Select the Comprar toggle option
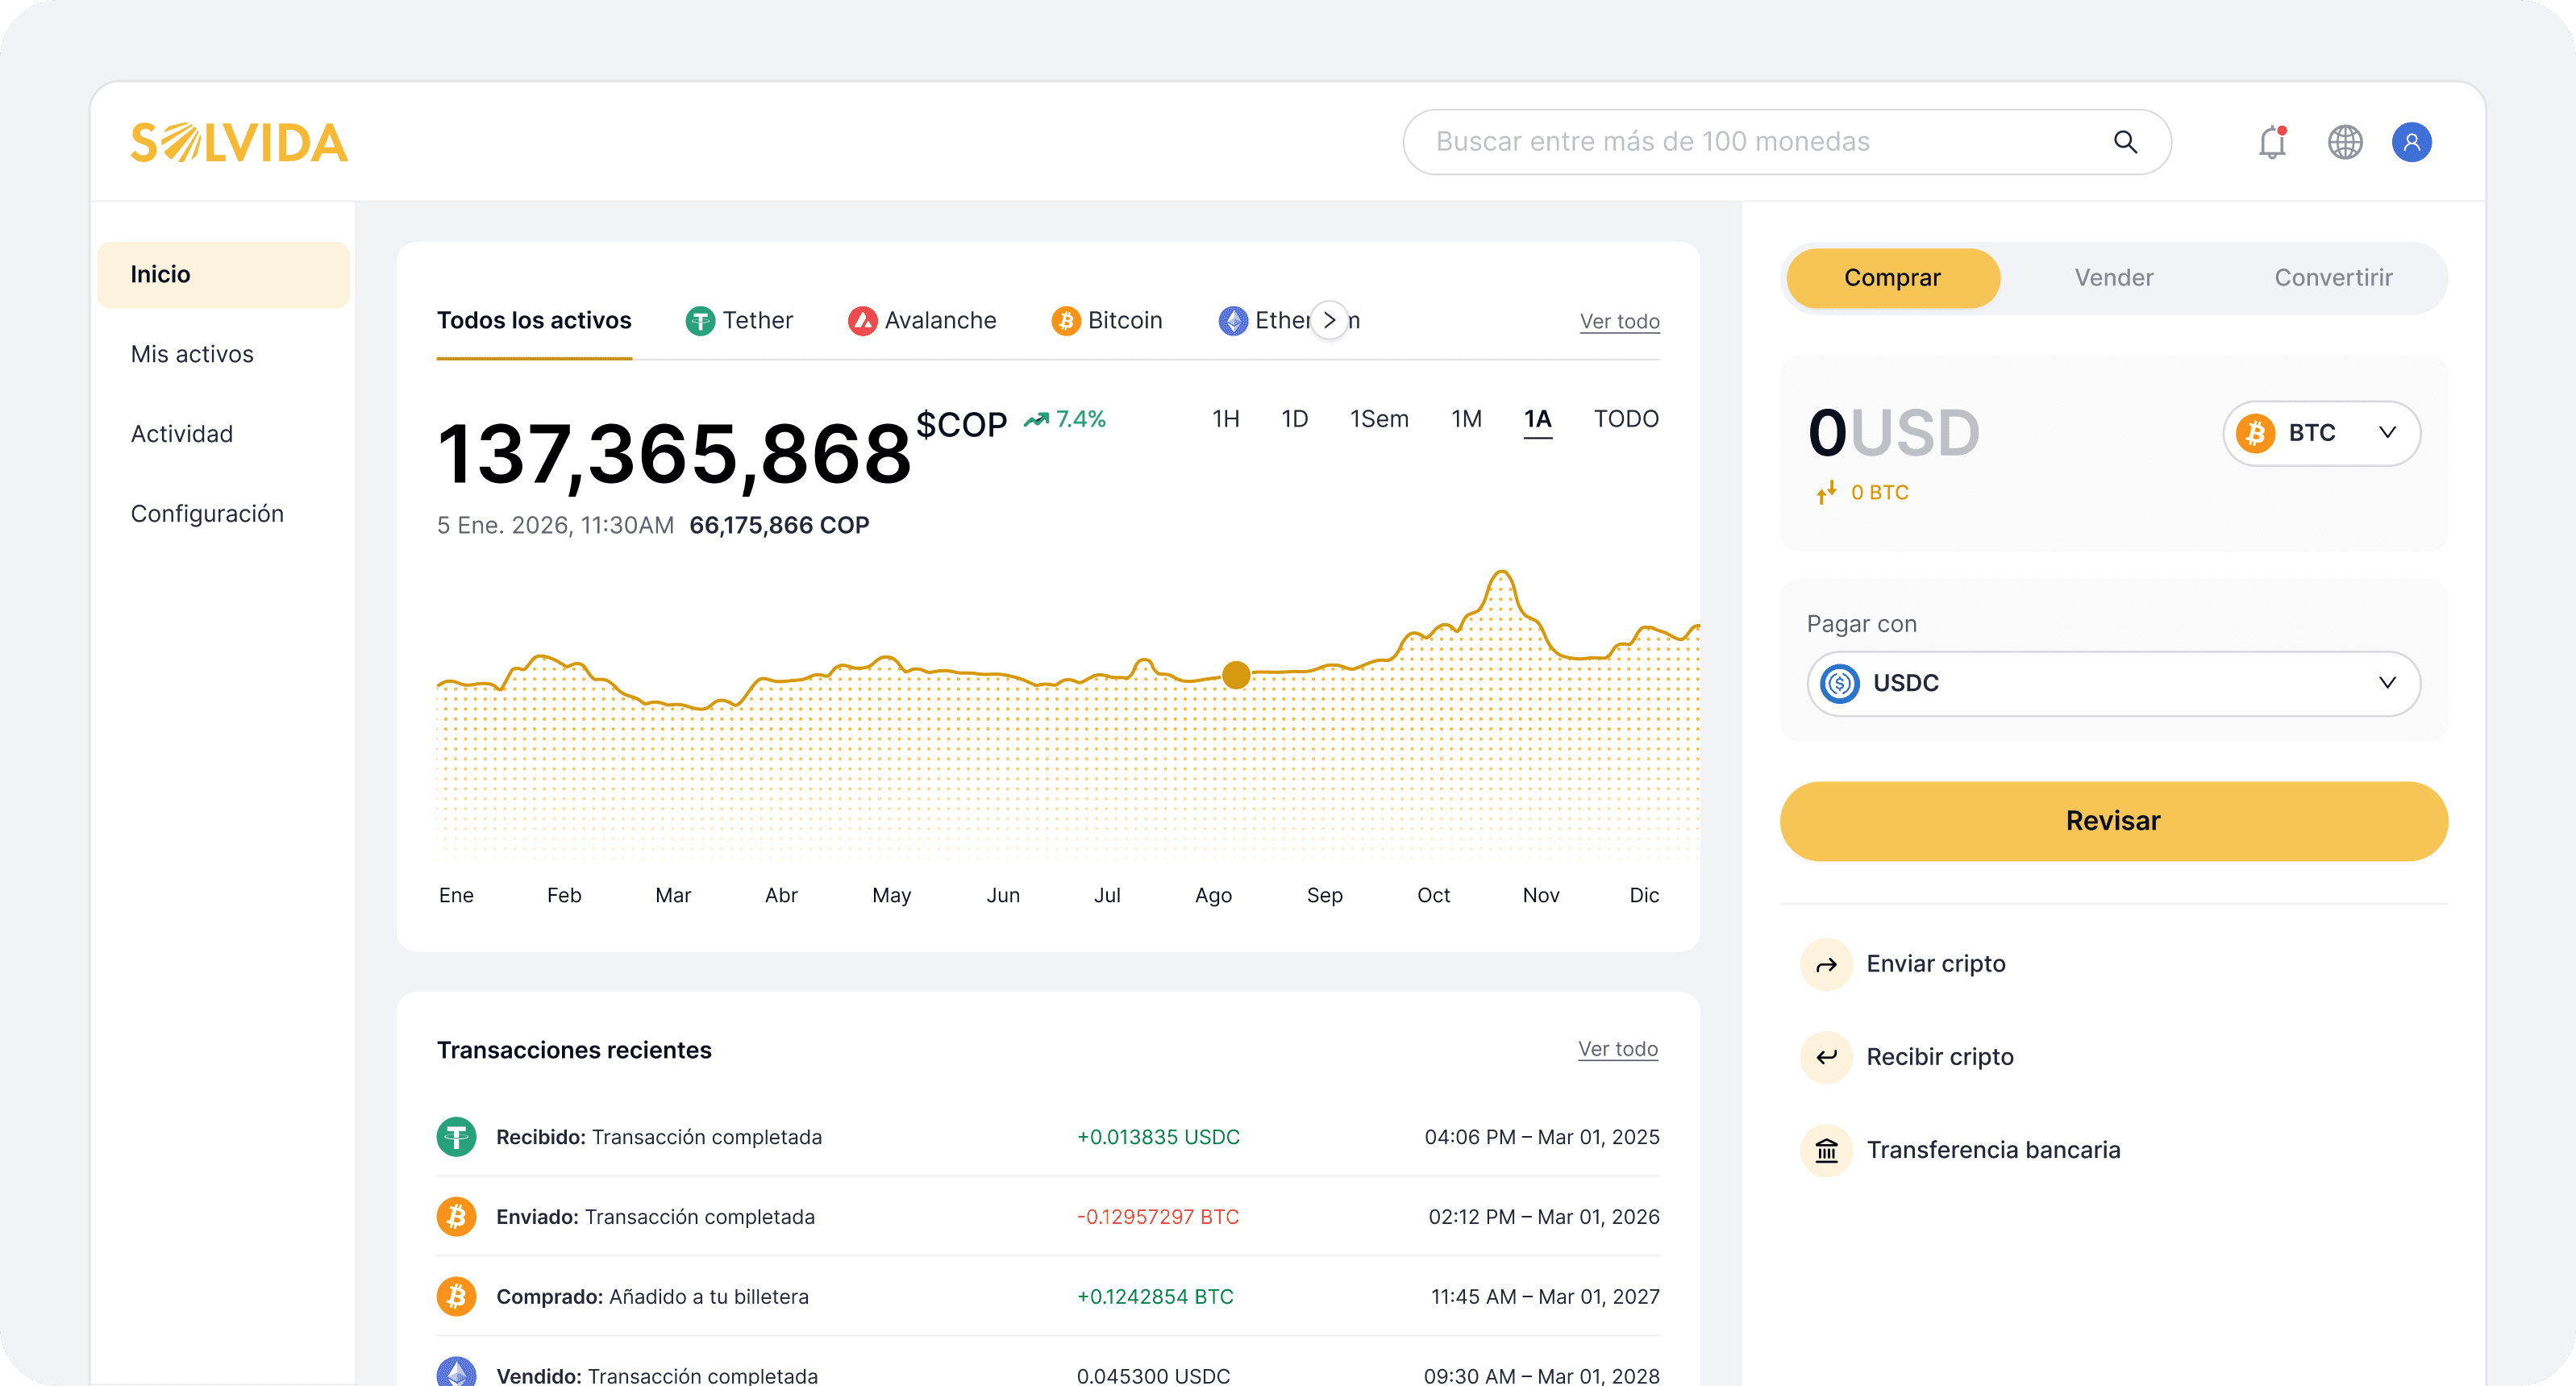 tap(1892, 278)
